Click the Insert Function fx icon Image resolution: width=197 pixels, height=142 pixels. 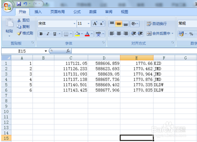(x=68, y=51)
